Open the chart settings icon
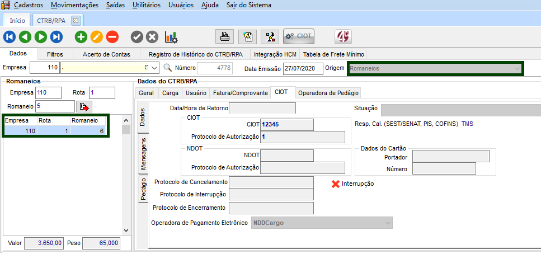541x254 pixels. click(x=171, y=37)
